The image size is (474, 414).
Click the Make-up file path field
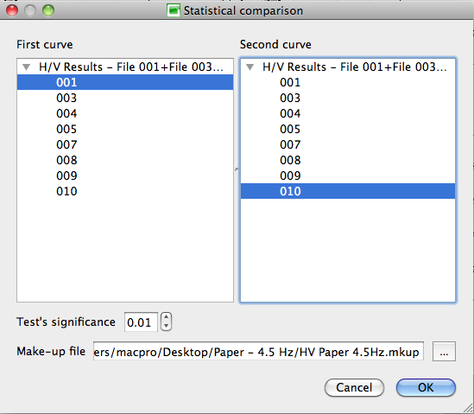[258, 352]
